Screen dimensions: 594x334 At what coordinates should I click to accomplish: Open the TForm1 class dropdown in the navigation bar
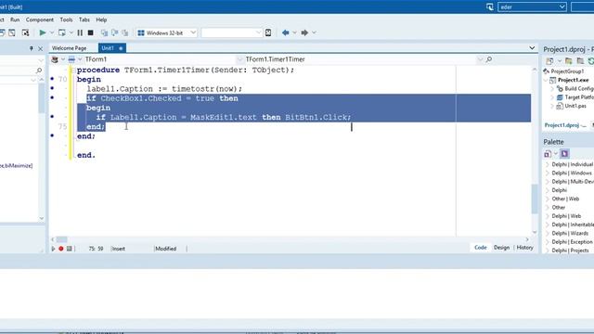point(239,59)
